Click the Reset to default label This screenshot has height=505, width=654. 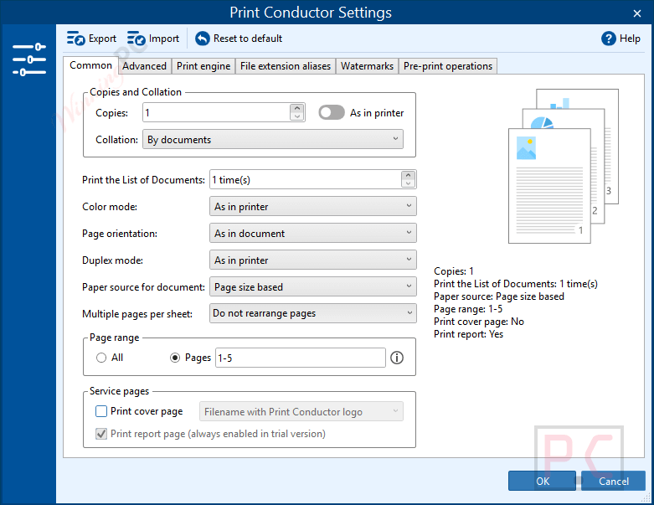point(248,39)
